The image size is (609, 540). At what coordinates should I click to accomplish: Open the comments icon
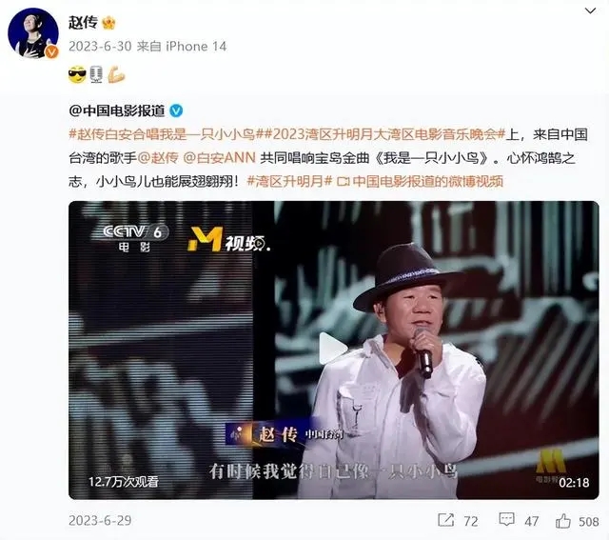[506, 520]
